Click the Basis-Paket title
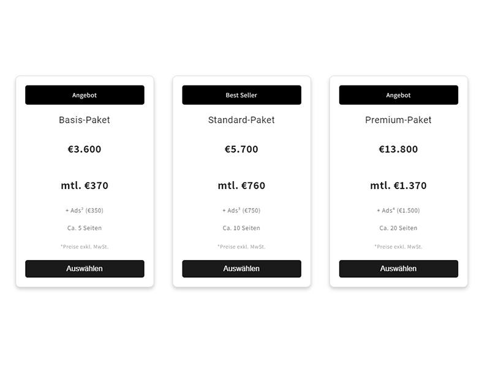This screenshot has width=490, height=367. [x=85, y=120]
